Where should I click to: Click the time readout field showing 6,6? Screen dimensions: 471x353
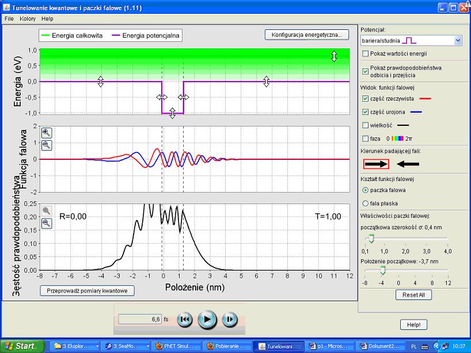pyautogui.click(x=140, y=320)
